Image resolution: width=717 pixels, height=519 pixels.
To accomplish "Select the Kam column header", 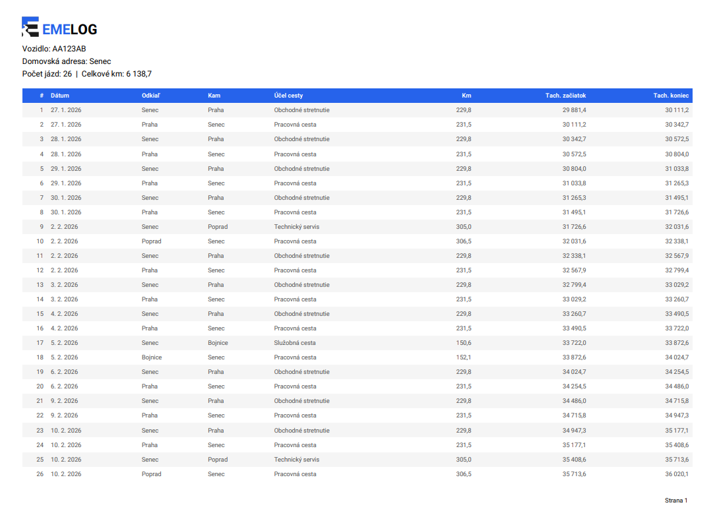I will click(x=214, y=96).
